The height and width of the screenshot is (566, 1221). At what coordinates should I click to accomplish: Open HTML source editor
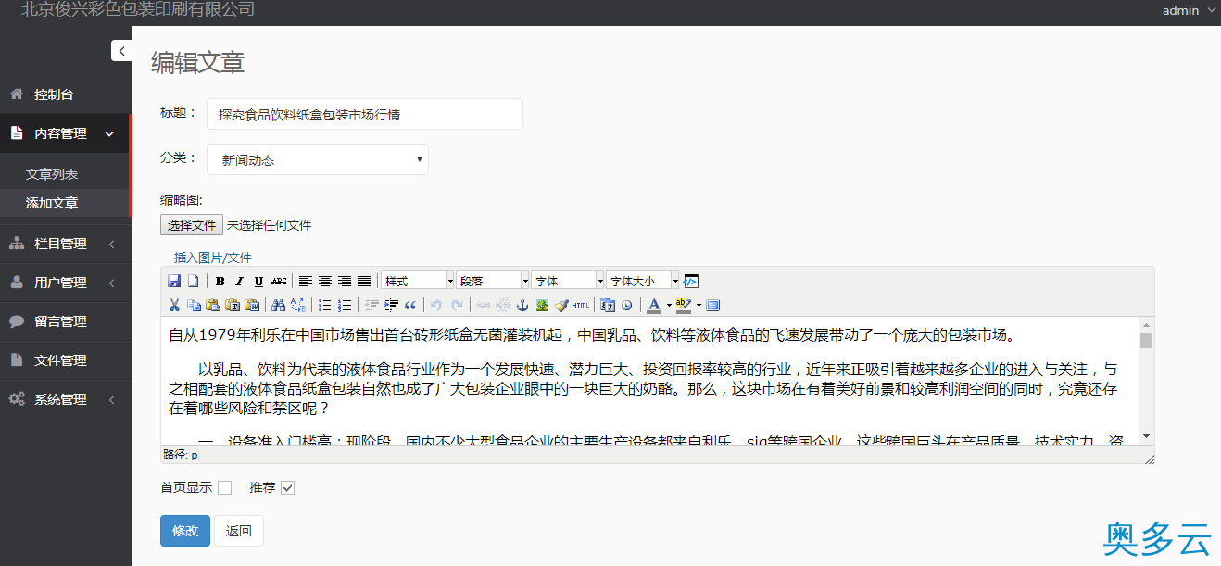pos(581,305)
